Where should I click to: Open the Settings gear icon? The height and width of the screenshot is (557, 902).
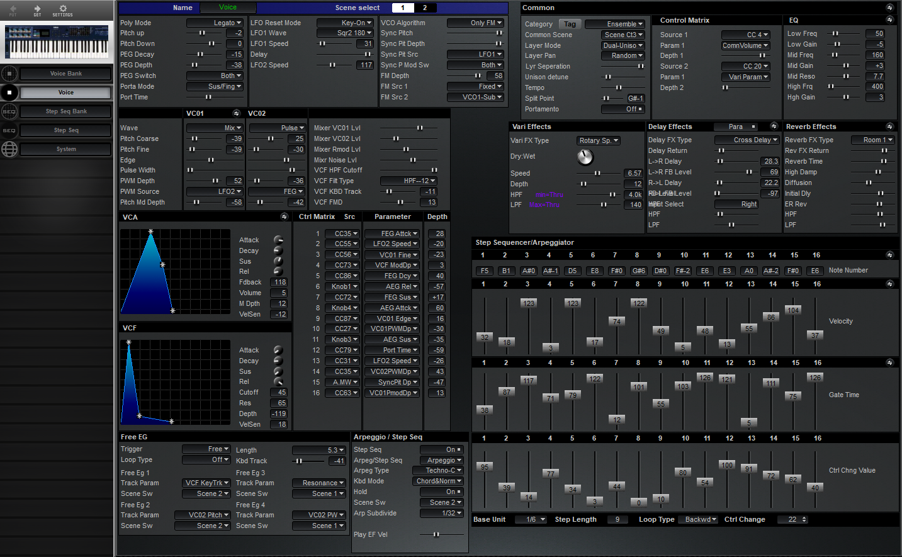(62, 9)
